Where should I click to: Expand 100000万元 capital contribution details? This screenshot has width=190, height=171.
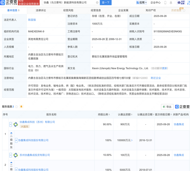132,140
